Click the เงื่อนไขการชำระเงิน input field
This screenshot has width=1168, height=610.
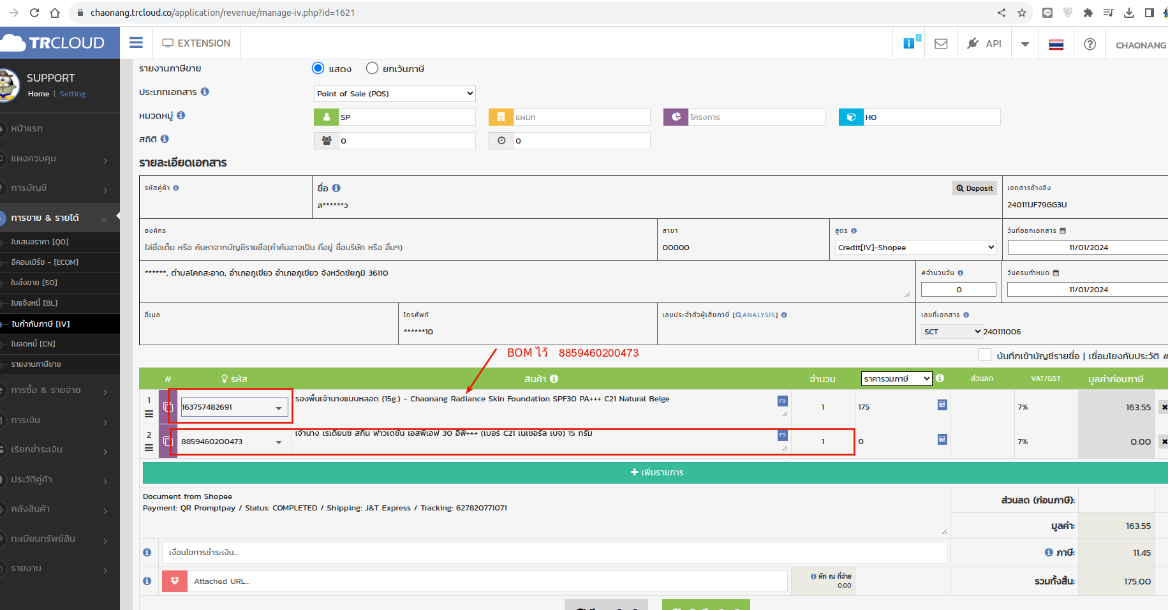point(554,552)
